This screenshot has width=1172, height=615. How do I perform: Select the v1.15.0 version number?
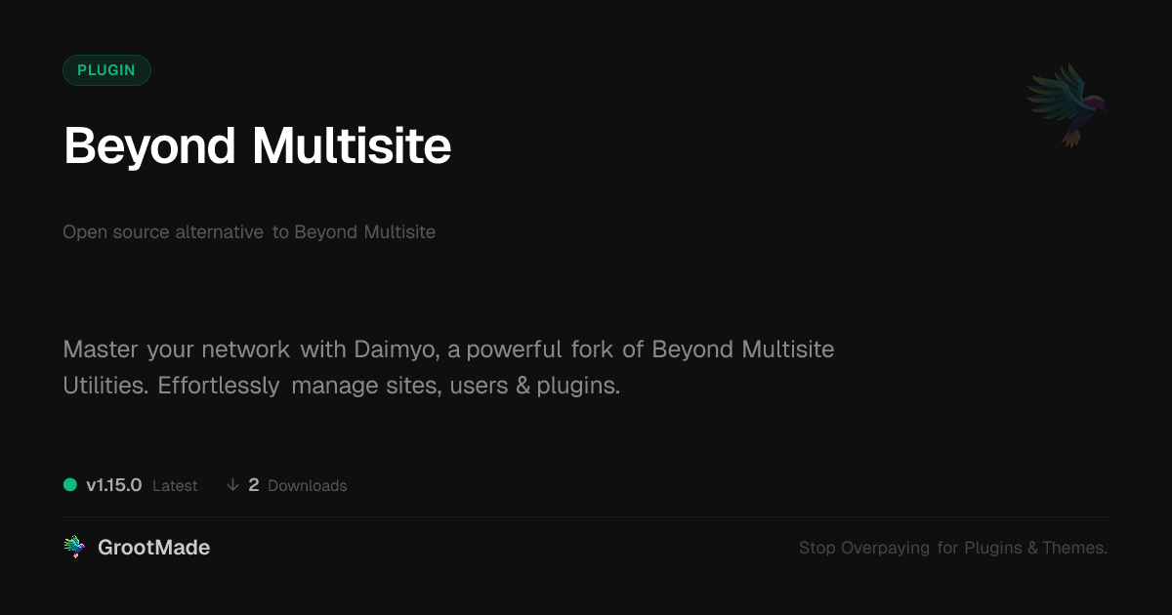(x=114, y=485)
